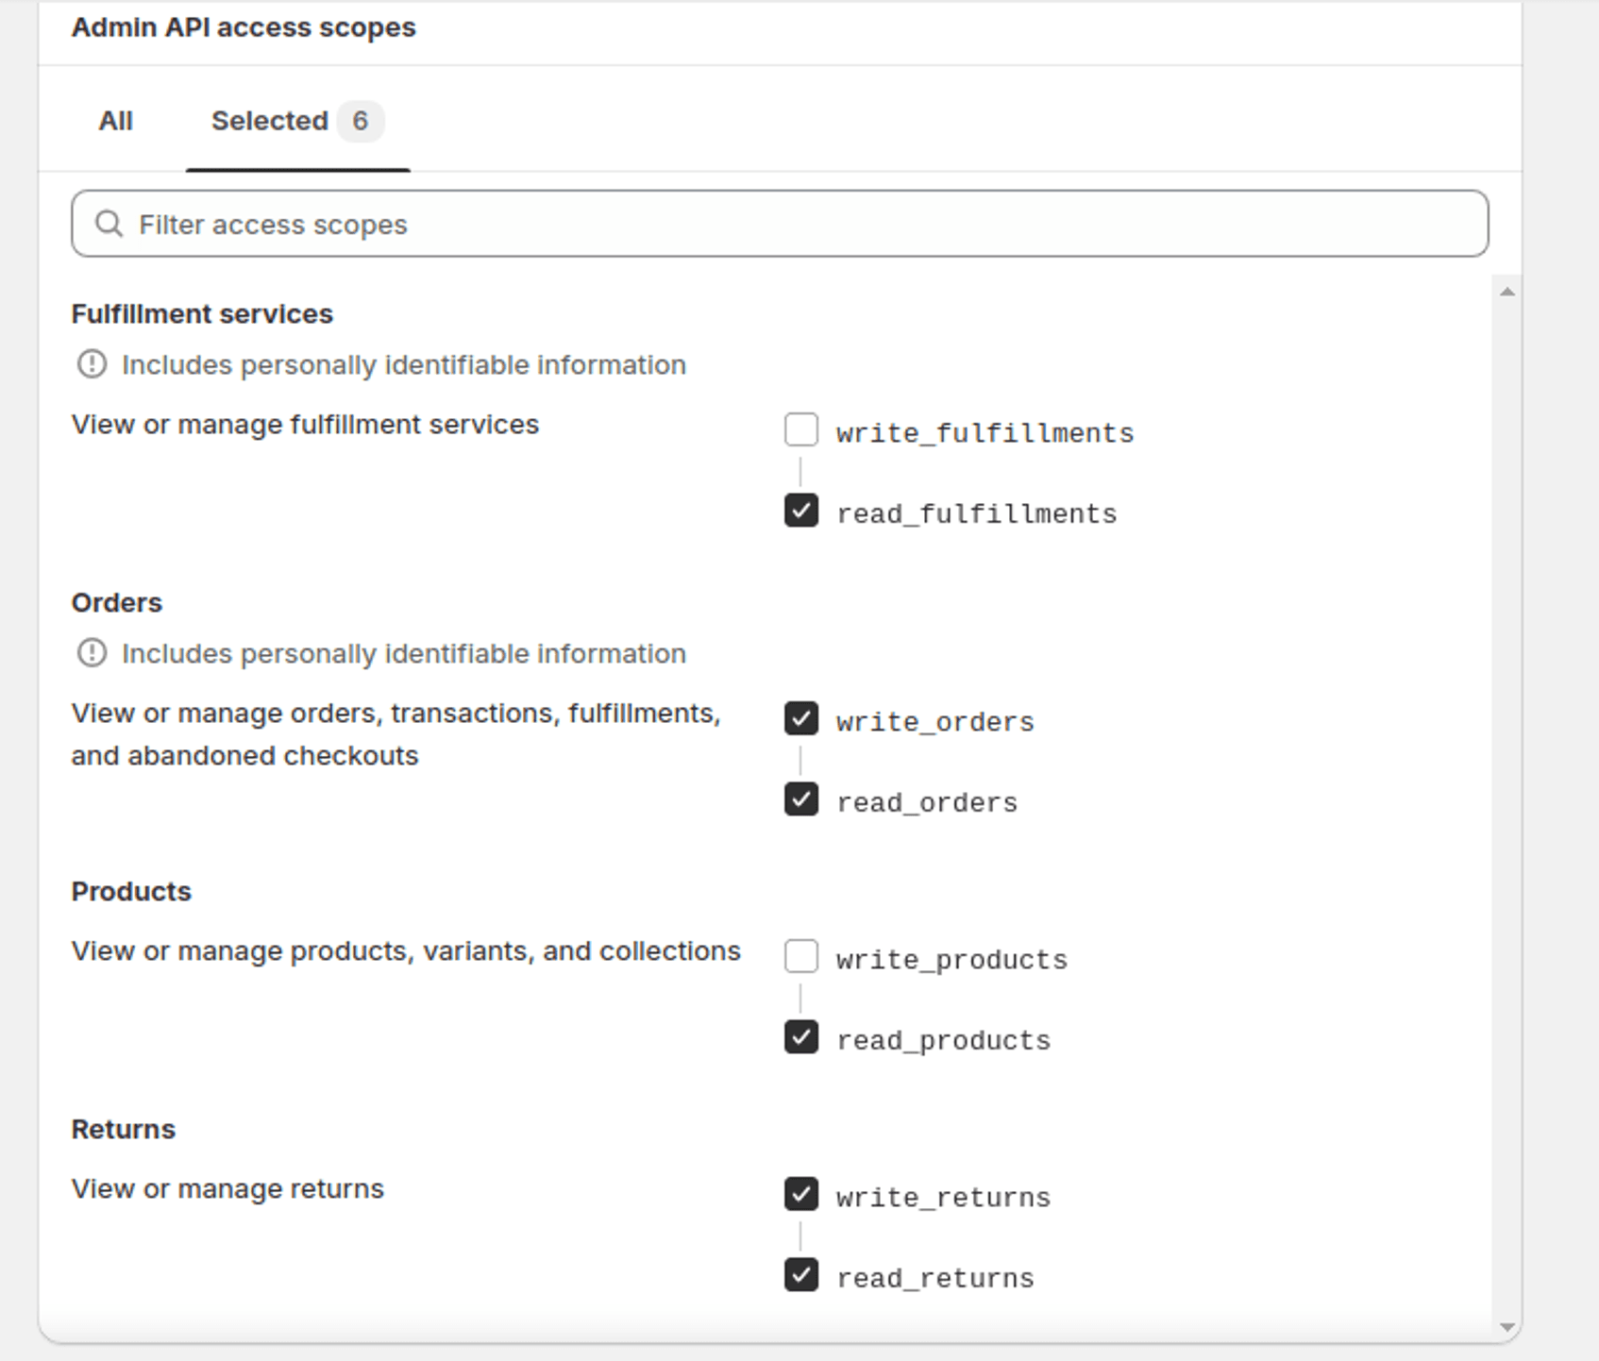Click the info icon under Orders section

[91, 652]
